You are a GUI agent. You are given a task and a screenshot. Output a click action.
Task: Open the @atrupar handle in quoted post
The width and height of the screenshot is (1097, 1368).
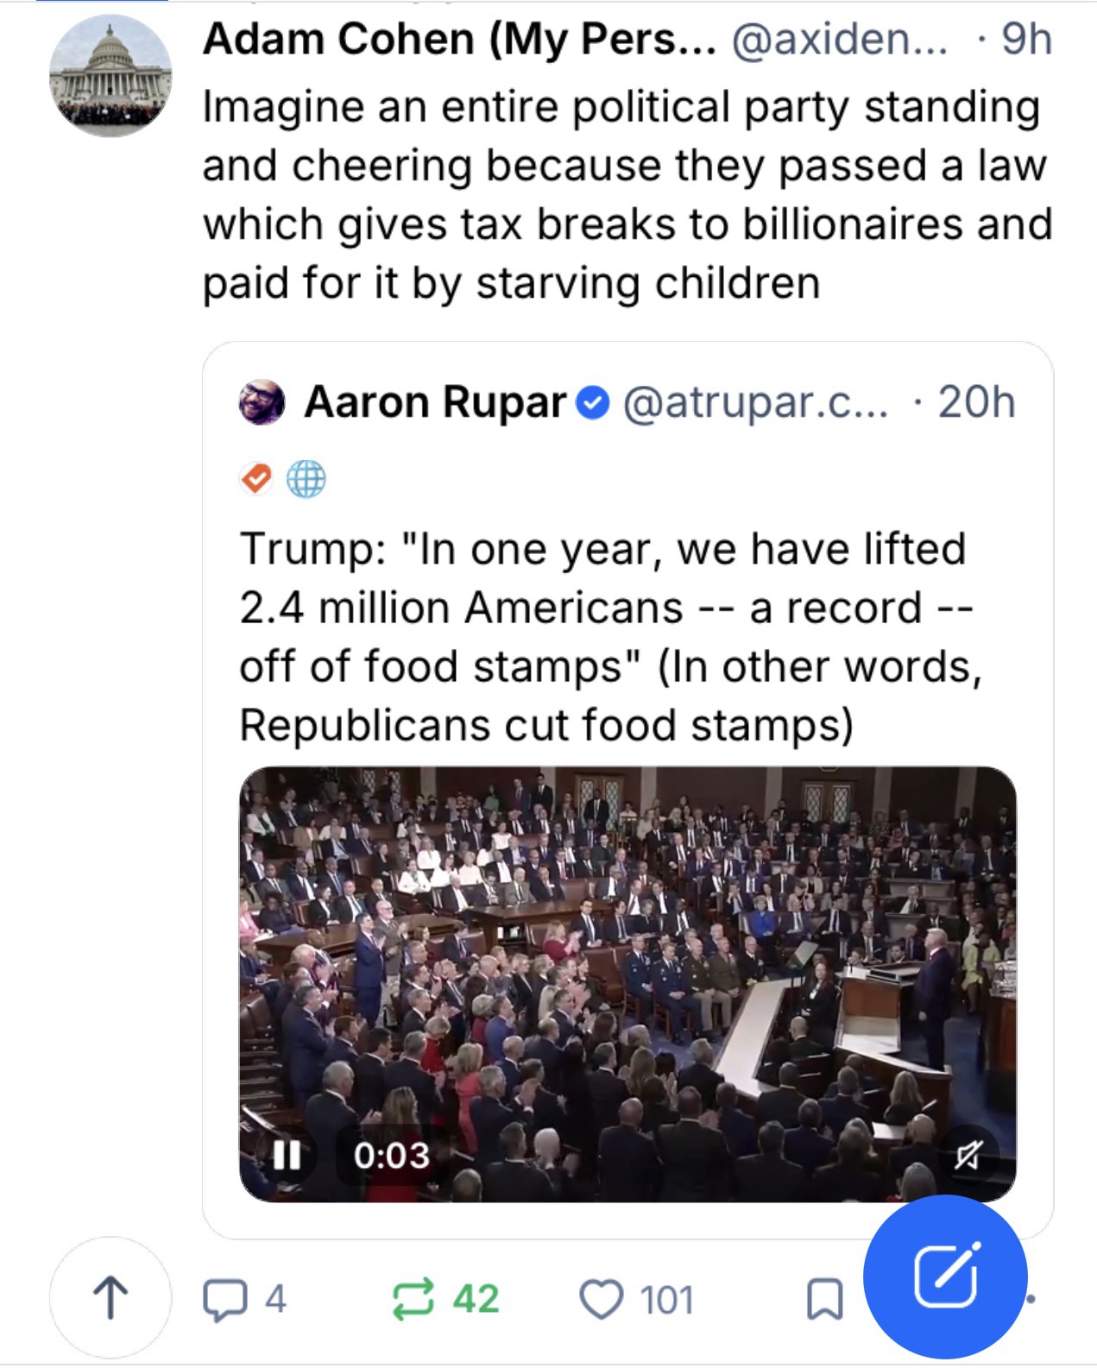[754, 402]
